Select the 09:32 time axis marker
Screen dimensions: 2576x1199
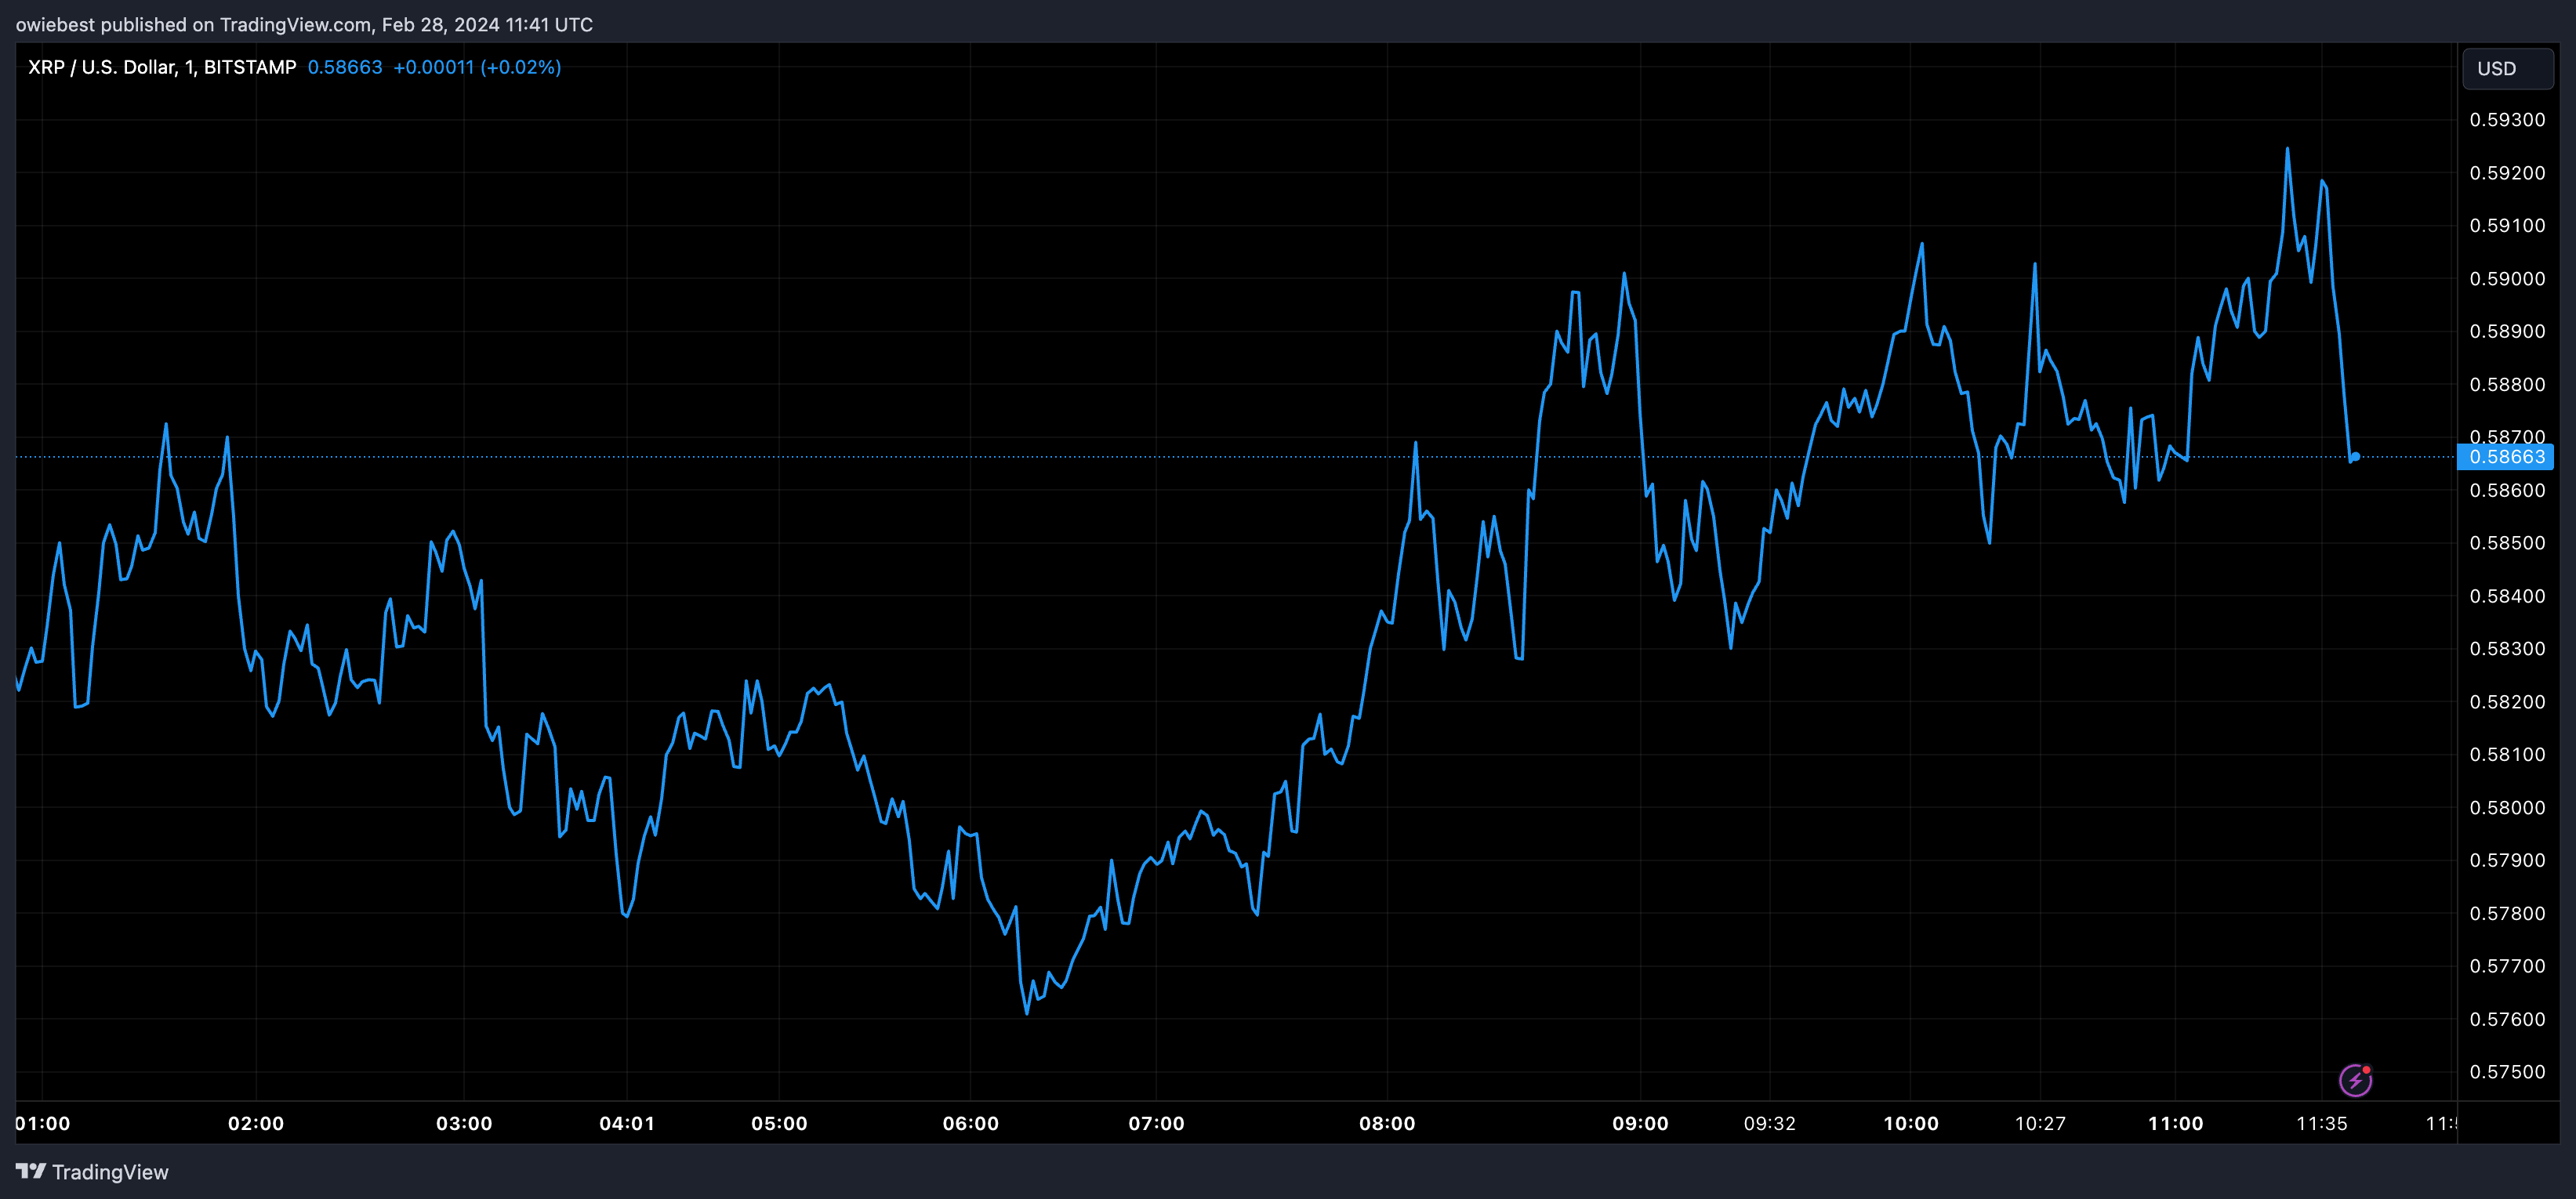click(1769, 1123)
